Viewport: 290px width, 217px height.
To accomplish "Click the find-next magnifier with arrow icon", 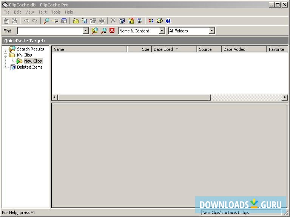I will 104,31.
